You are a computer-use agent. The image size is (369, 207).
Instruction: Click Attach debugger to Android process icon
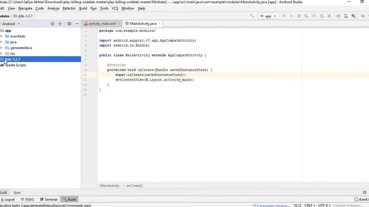322,16
